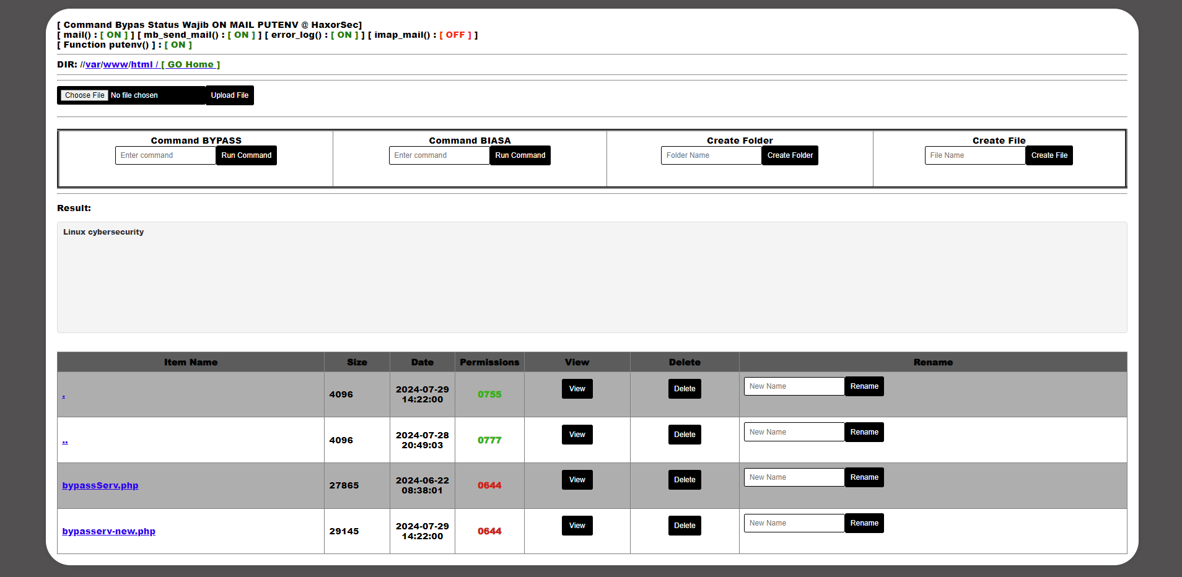
Task: Click Delete in the single-dot directory row
Action: tap(685, 389)
